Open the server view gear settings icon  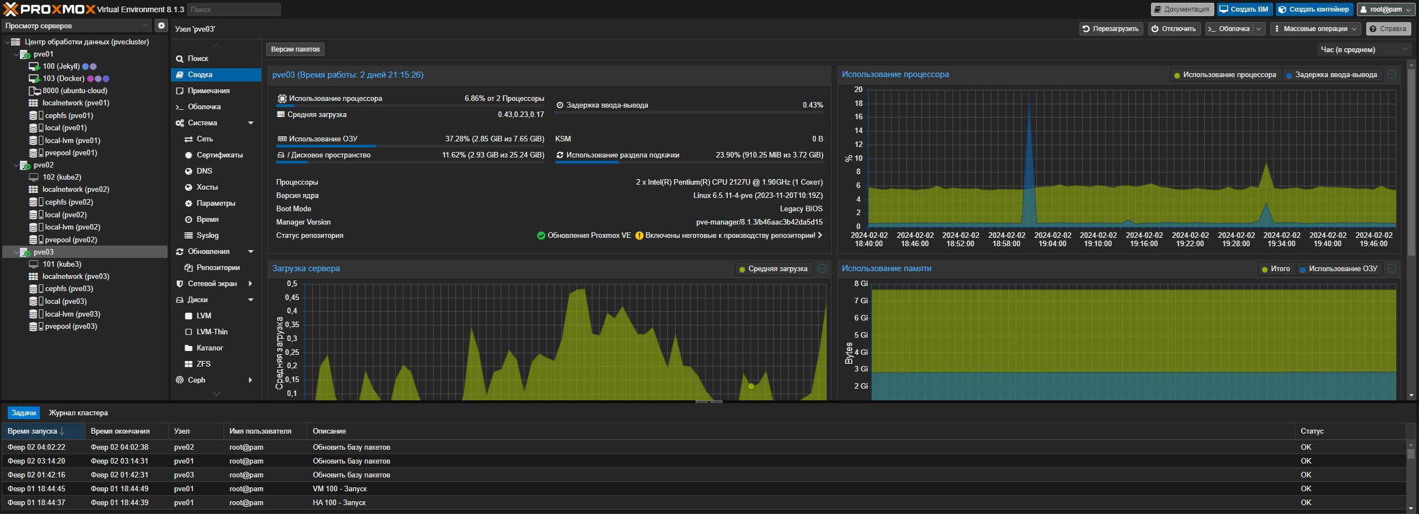[161, 26]
